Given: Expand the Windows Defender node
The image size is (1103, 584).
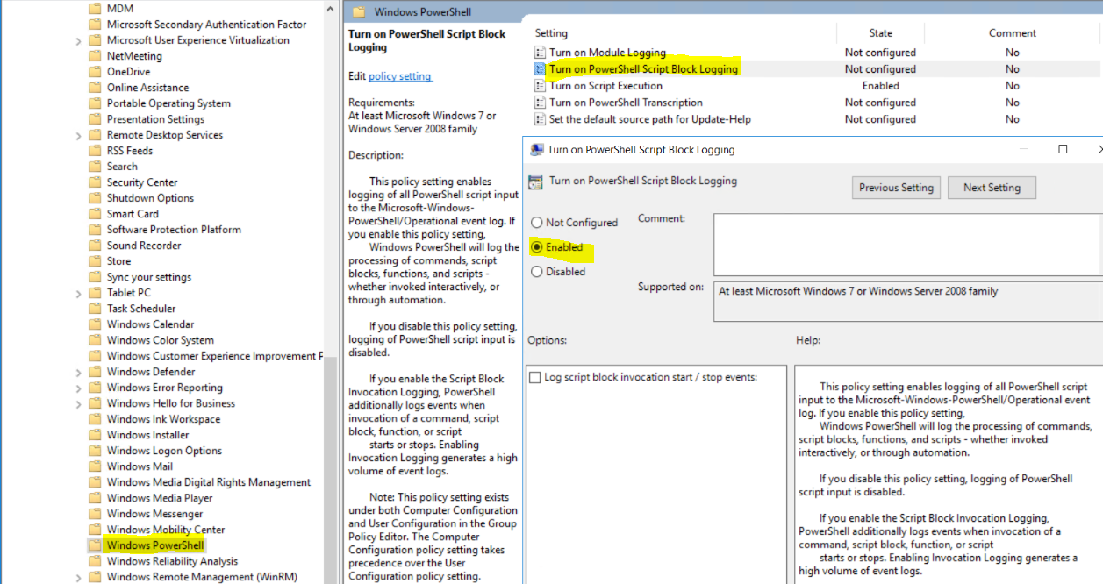Looking at the screenshot, I should click(79, 372).
